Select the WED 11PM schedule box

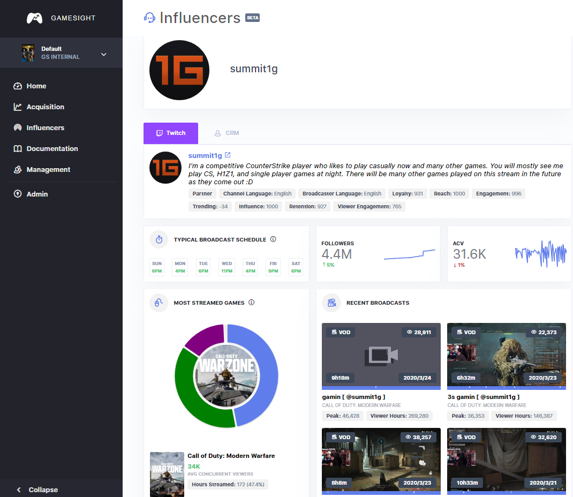[x=227, y=267]
